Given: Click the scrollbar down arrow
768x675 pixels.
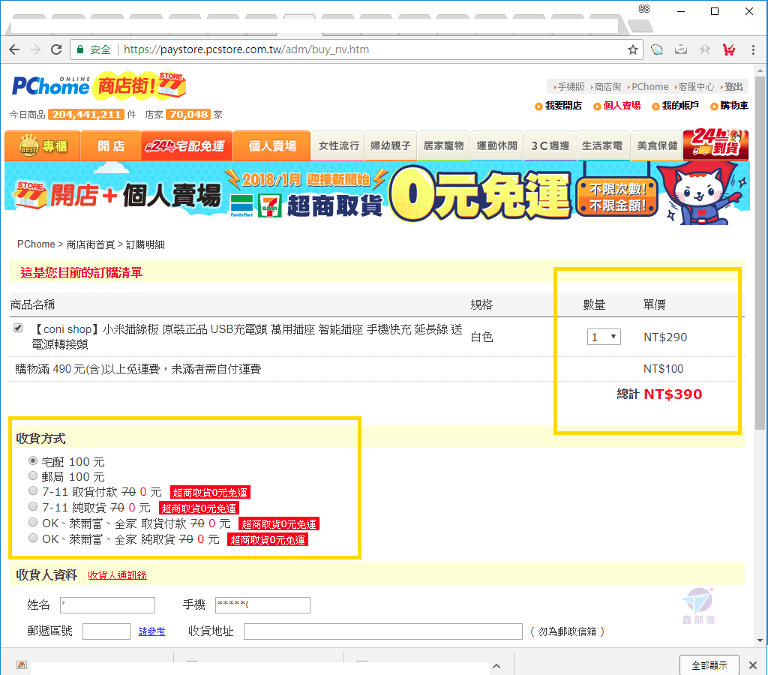Looking at the screenshot, I should pos(760,640).
